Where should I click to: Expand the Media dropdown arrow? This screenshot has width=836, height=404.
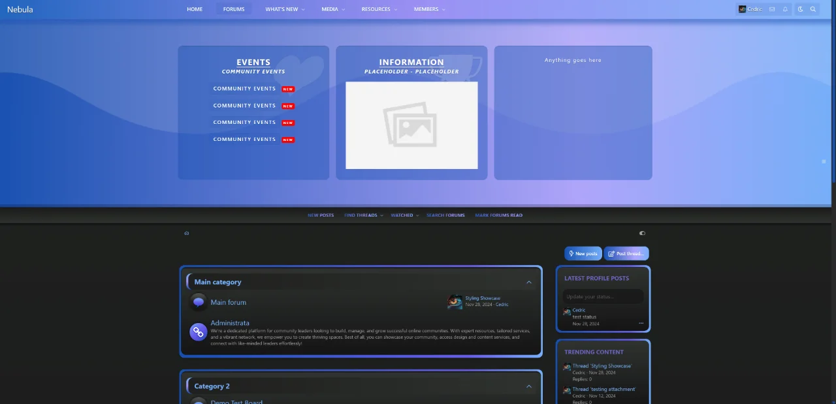(x=344, y=10)
